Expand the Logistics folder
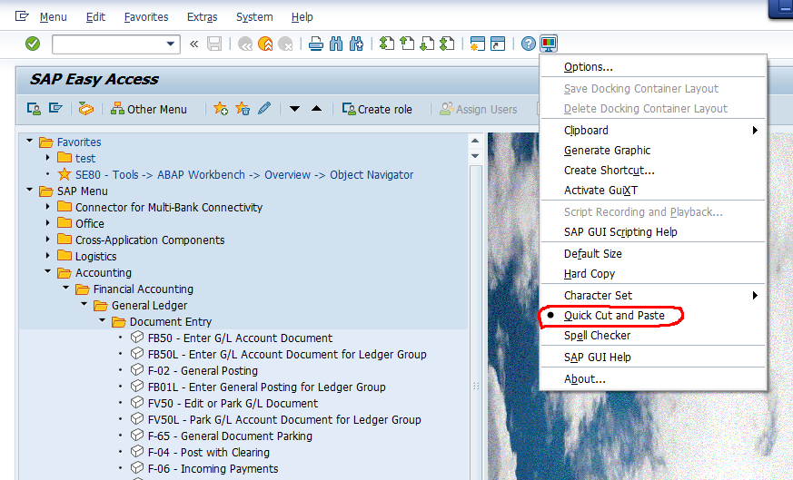 coord(48,256)
